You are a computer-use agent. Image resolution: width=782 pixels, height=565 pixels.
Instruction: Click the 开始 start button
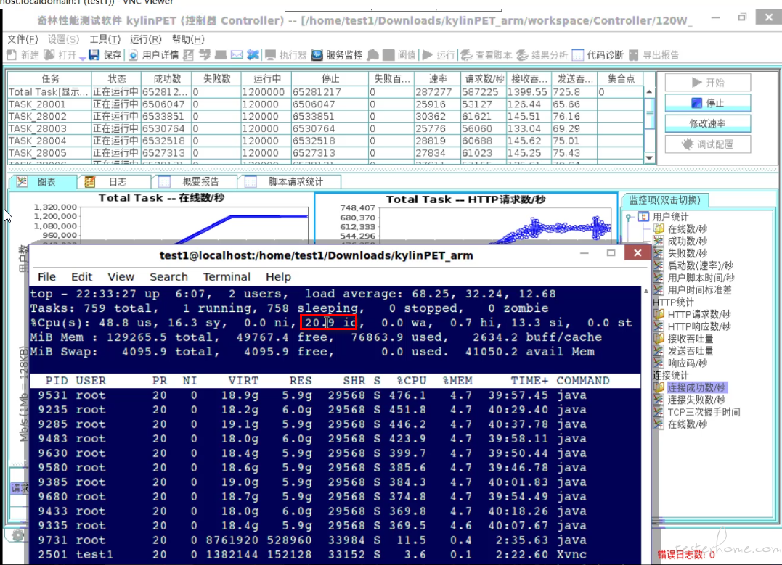(708, 82)
